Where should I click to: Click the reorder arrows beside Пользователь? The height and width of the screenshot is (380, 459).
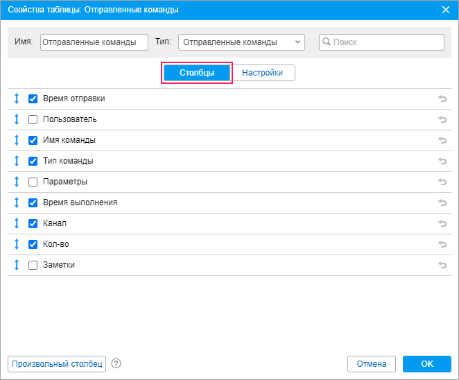[x=17, y=119]
